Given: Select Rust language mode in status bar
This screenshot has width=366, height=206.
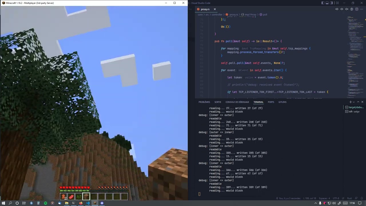Looking at the screenshot, I should click(x=349, y=198).
